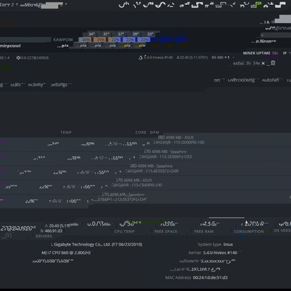Click the MINER UPTIME label

click(257, 53)
